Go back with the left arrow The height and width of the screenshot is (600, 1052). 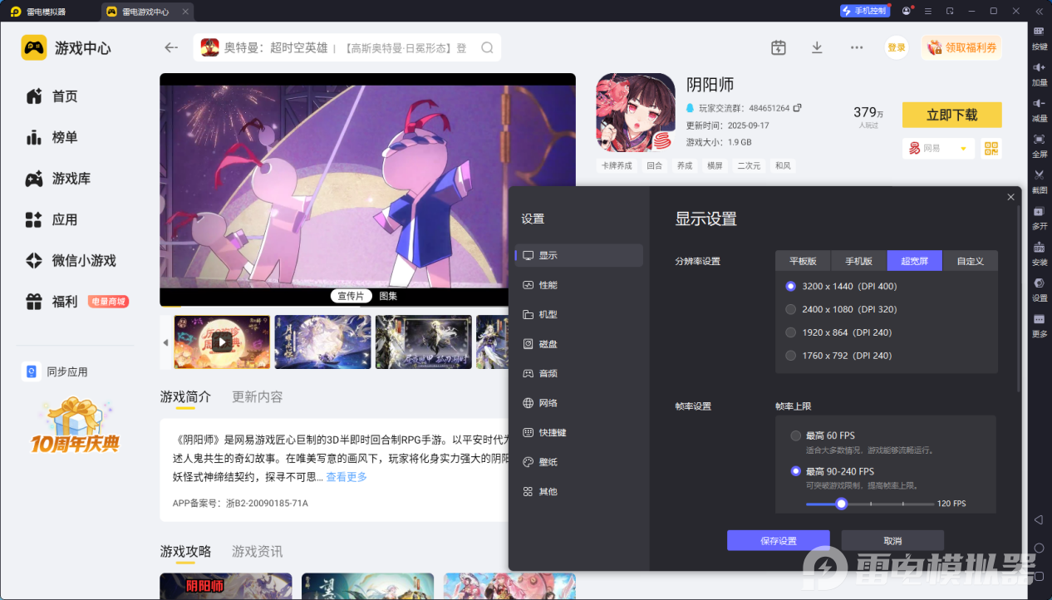171,47
